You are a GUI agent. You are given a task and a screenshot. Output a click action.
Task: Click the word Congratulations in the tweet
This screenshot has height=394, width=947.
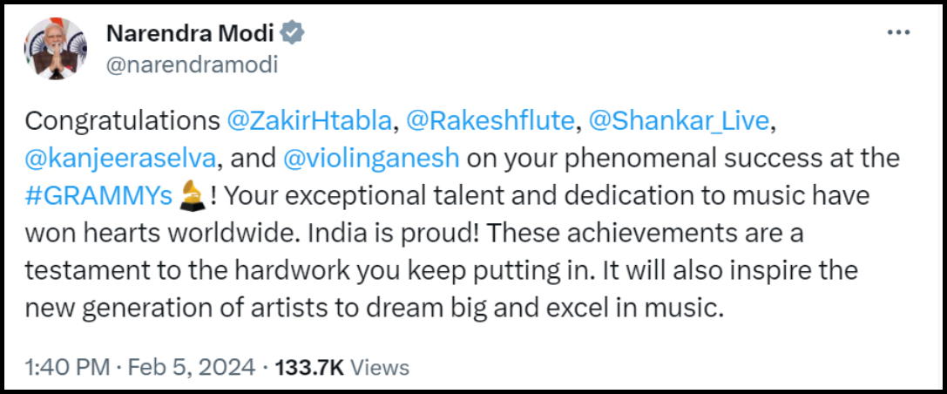pos(122,121)
